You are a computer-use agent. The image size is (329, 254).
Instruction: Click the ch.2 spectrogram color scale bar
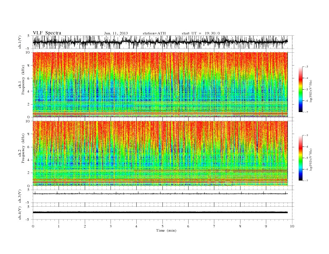[300, 158]
